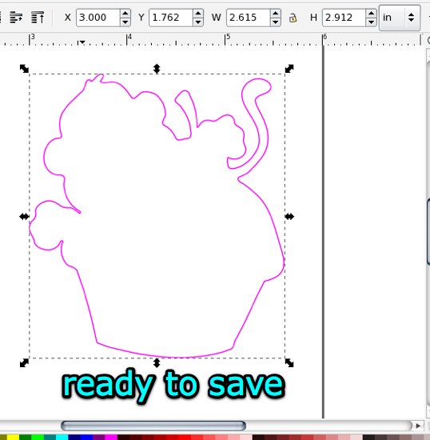Viewport: 430px width, 440px height.
Task: Decrease H height with down arrow
Action: [x=371, y=22]
